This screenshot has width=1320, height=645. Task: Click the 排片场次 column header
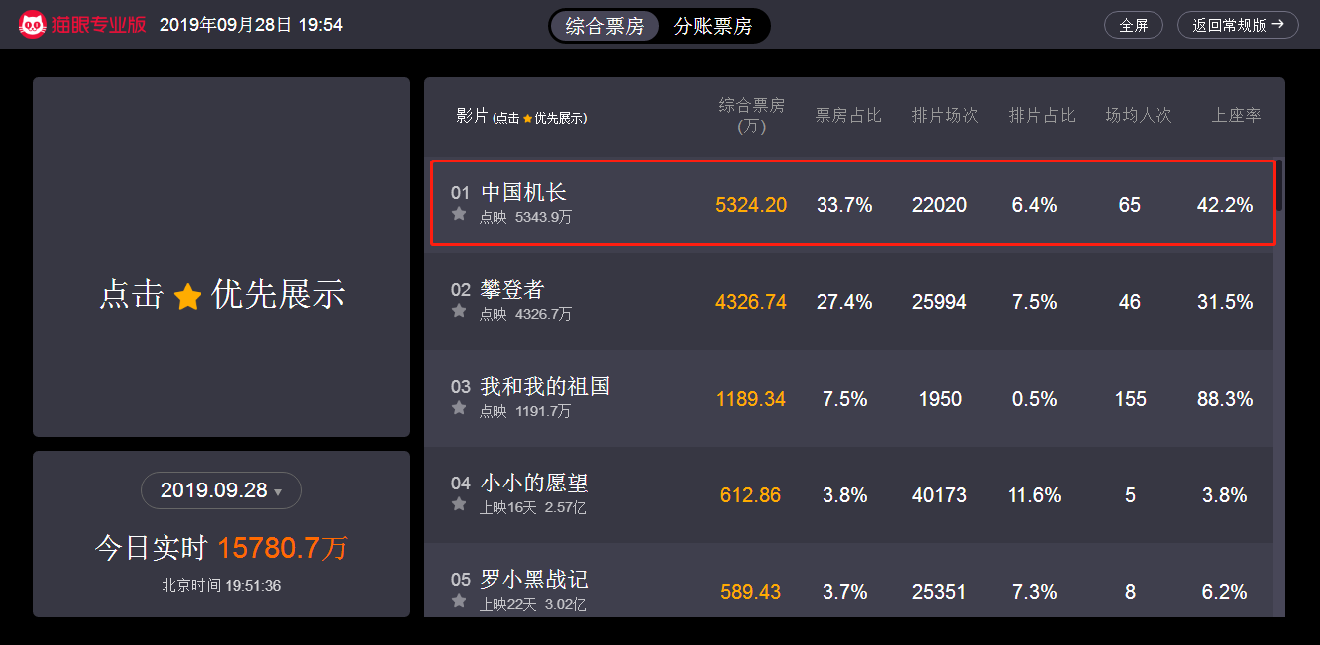tap(945, 116)
